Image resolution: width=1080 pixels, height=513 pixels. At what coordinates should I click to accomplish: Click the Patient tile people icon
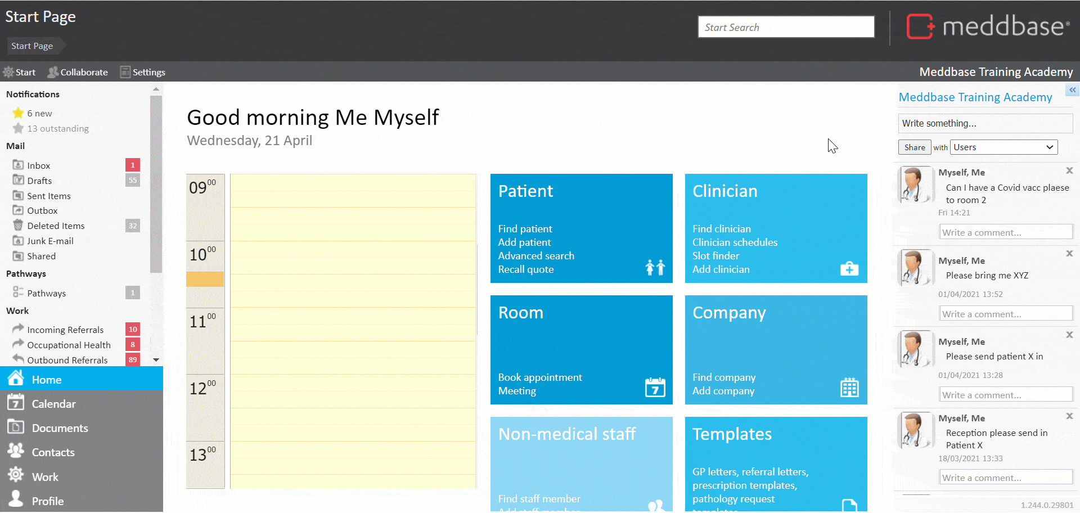tap(655, 267)
